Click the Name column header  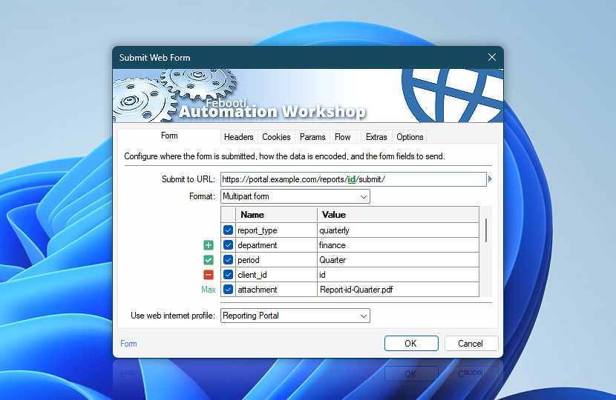point(276,215)
